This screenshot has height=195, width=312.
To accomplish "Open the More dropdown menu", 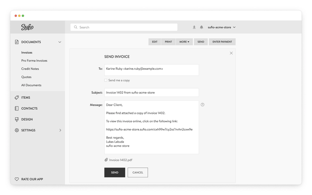I will point(184,42).
